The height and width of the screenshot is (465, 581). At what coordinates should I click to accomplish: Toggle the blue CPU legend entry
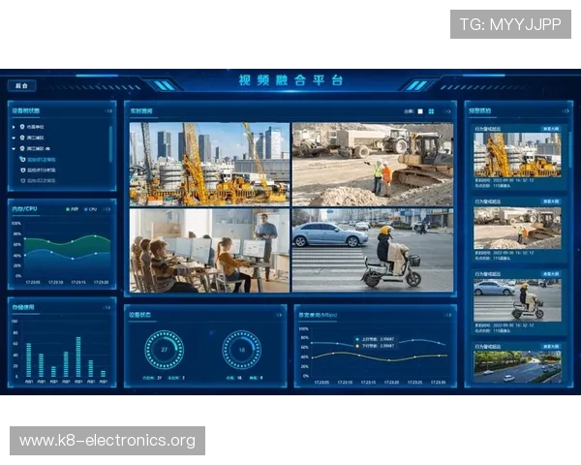coord(90,209)
